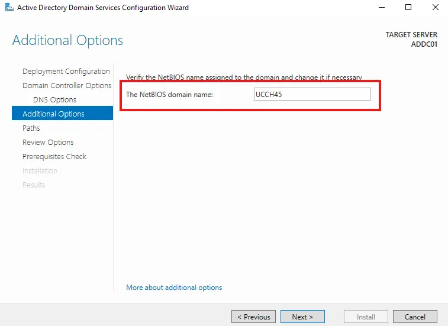Click the AD DS wizard title bar icon
Screen dimensions: 448x326
coord(8,8)
